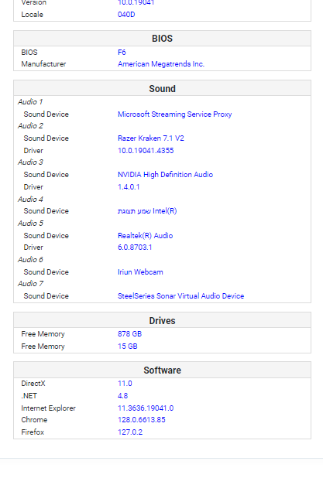Select the Locale label
The width and height of the screenshot is (323, 478).
pos(32,15)
